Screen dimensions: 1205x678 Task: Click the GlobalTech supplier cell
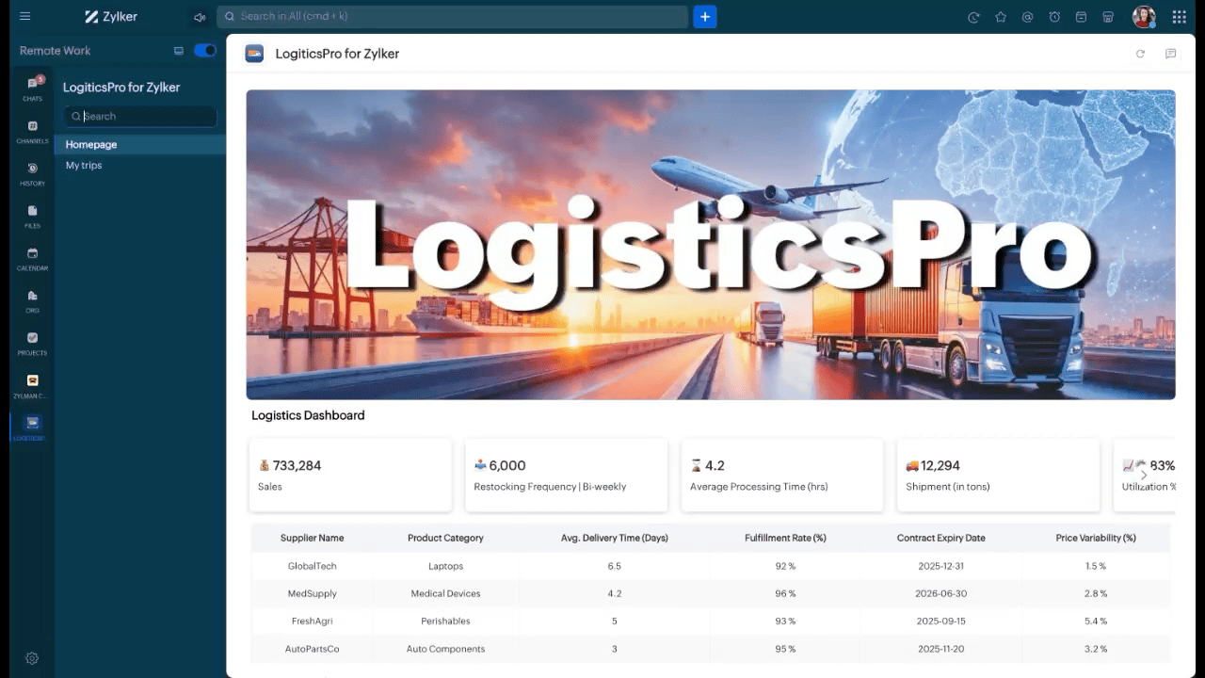pos(312,566)
